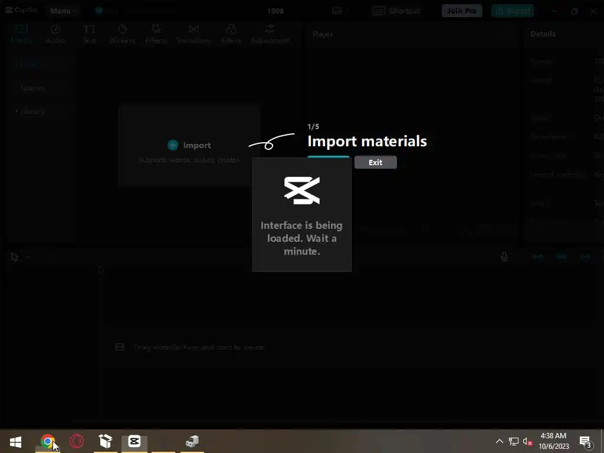
Task: Click the Shortcut keyboard button
Action: [x=396, y=11]
